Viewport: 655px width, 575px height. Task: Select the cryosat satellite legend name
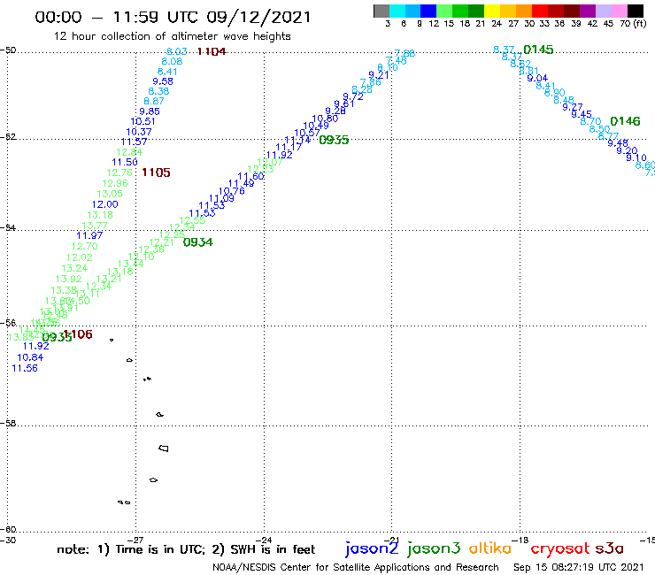559,549
